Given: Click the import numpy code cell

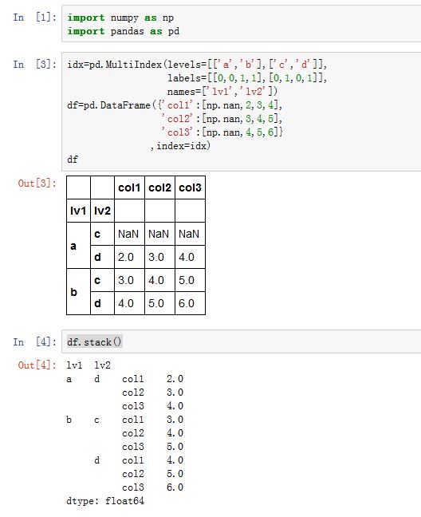Looking at the screenshot, I should [241, 24].
